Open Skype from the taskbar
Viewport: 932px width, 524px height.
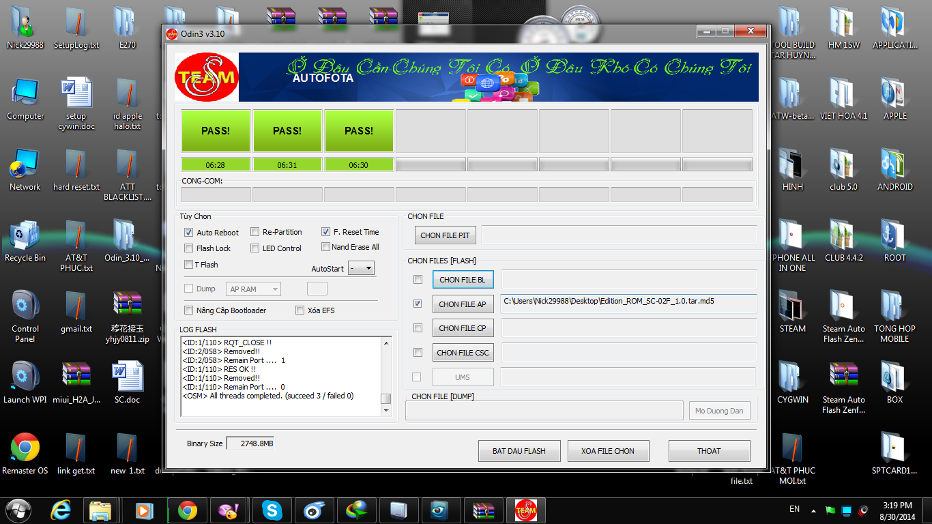(x=273, y=510)
